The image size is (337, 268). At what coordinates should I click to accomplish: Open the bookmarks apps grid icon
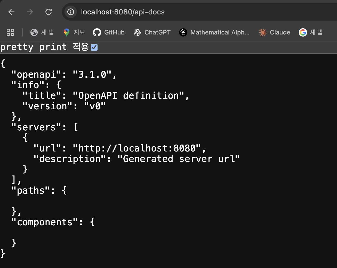[10, 32]
